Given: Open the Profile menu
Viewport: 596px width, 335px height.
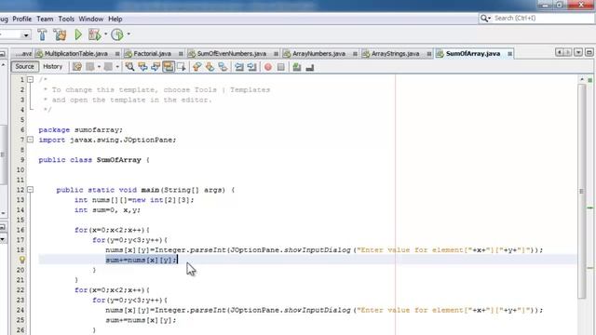Looking at the screenshot, I should 21,19.
